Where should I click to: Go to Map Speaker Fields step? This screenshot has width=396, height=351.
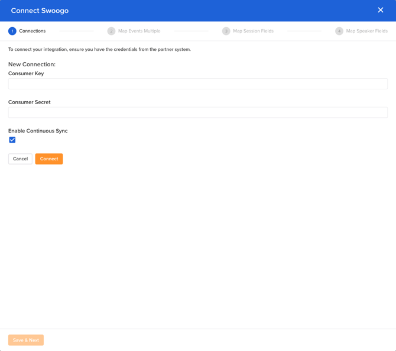point(366,31)
